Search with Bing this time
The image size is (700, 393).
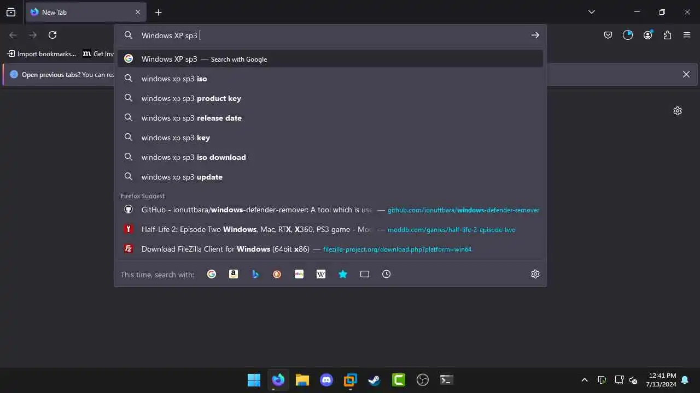255,274
